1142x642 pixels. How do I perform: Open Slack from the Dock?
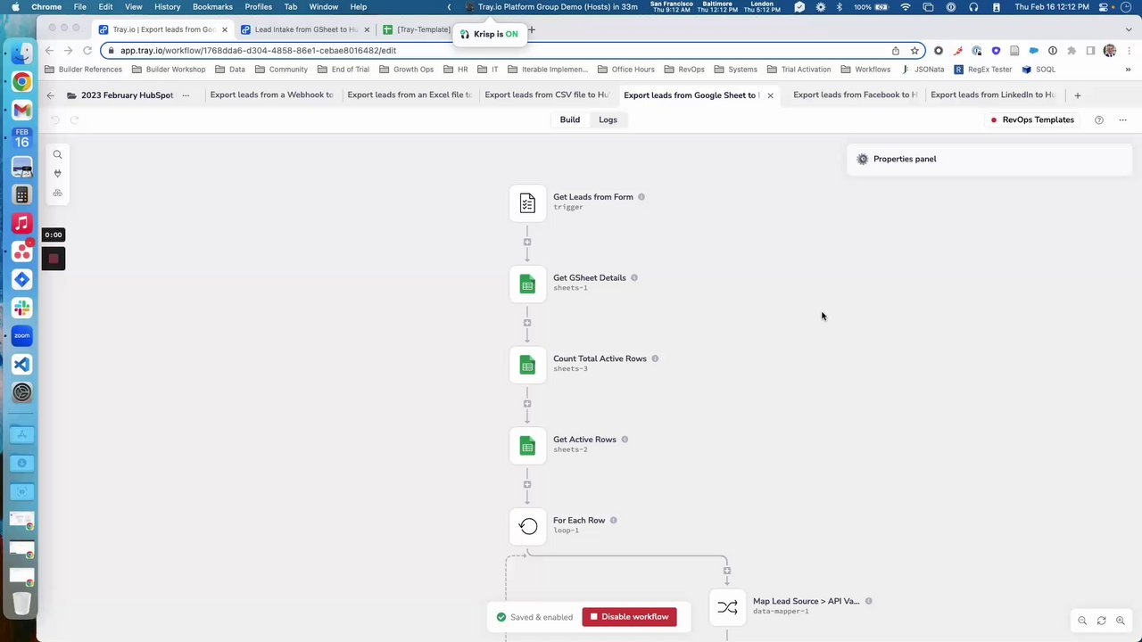pos(22,308)
